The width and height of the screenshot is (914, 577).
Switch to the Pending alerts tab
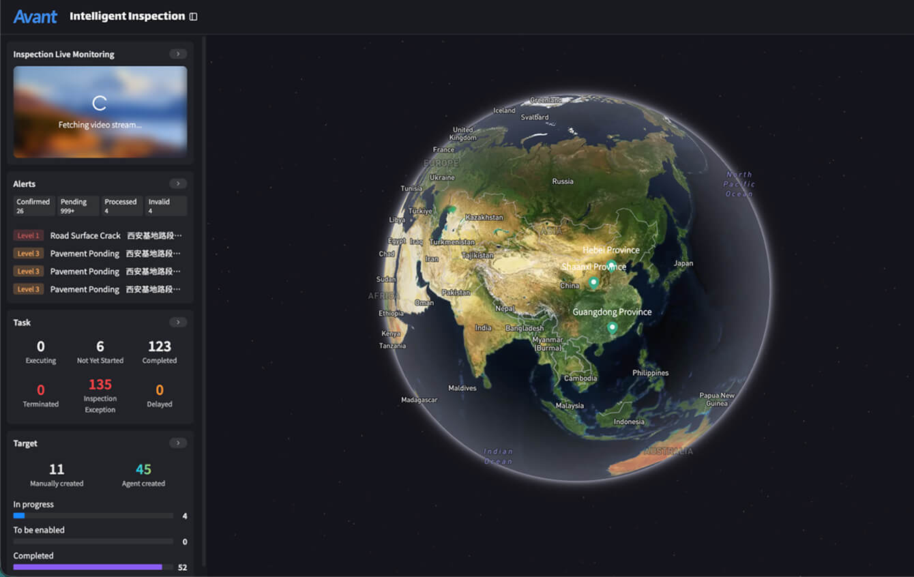coord(78,206)
